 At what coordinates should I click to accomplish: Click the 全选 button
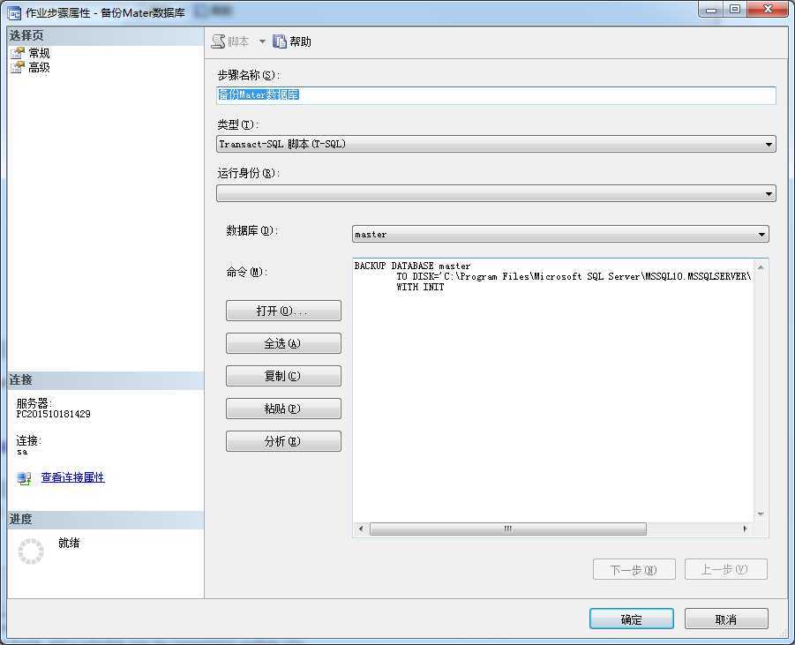coord(283,343)
